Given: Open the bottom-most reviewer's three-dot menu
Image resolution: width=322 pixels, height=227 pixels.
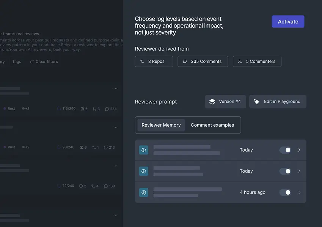Looking at the screenshot, I should [115, 216].
